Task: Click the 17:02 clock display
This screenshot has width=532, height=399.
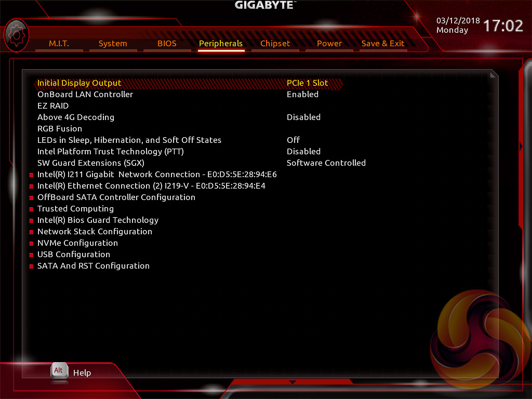Action: point(503,26)
